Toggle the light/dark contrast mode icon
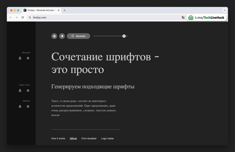 coord(62,36)
